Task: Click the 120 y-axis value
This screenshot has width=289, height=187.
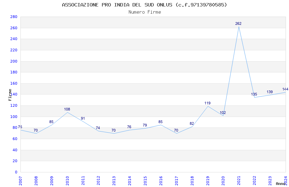Action: 14,105
